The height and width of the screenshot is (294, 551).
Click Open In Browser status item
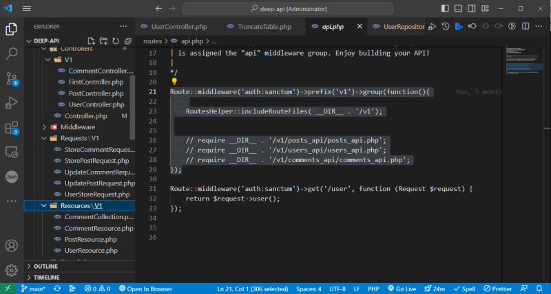coord(145,289)
